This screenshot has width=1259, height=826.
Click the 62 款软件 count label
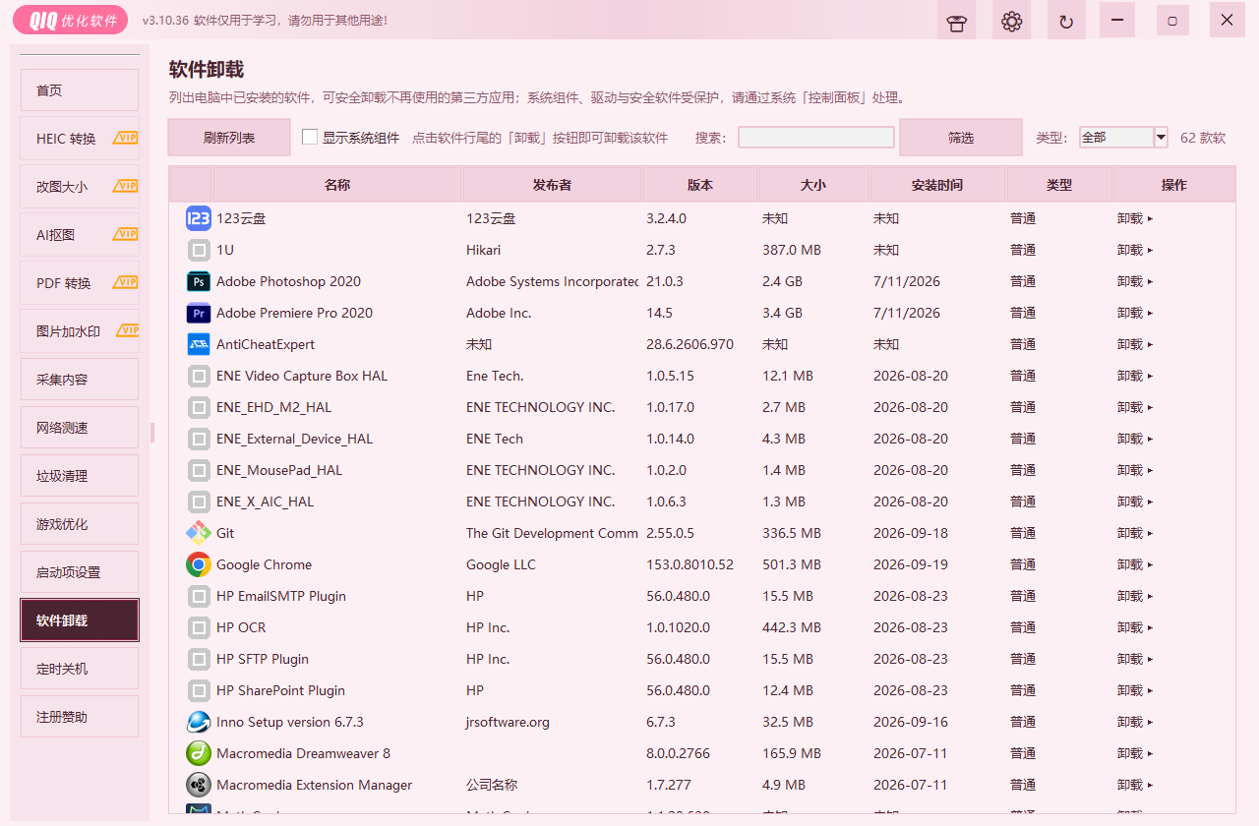pos(1203,138)
